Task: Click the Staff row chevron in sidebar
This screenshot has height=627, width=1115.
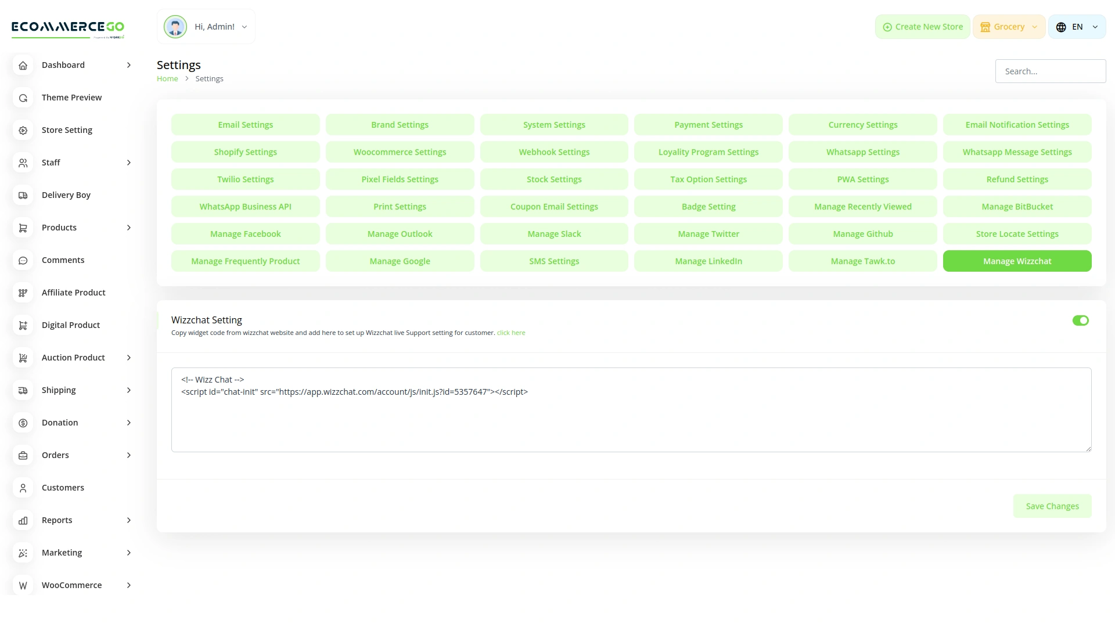Action: pyautogui.click(x=128, y=163)
